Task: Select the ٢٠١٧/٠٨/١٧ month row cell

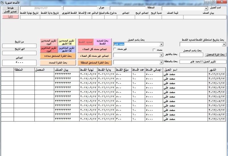Action: (217, 115)
